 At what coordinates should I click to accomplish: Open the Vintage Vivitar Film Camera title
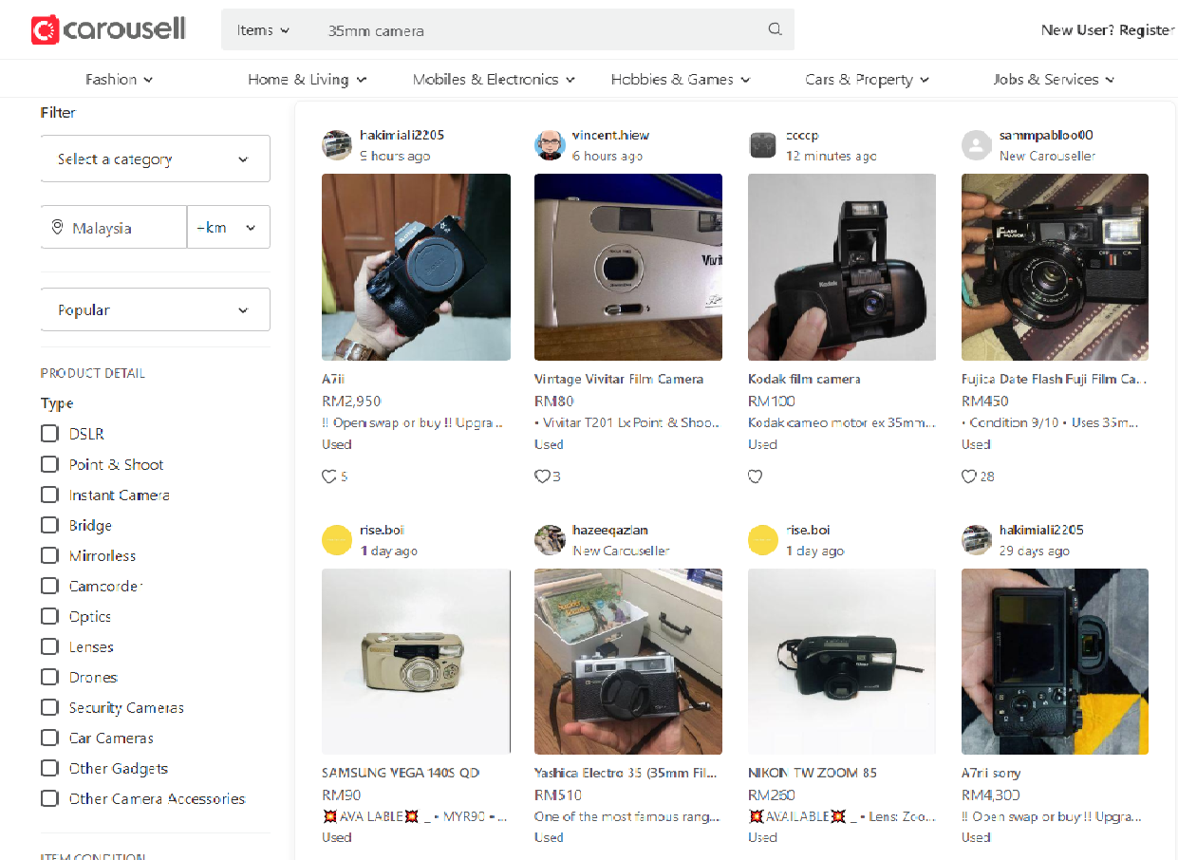coord(619,379)
